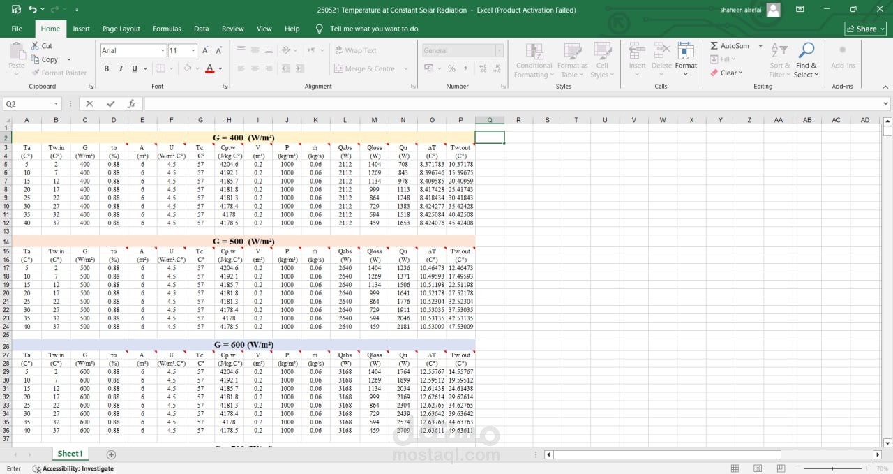Open the Arial font name dropdown
The height and width of the screenshot is (474, 893).
coord(163,50)
